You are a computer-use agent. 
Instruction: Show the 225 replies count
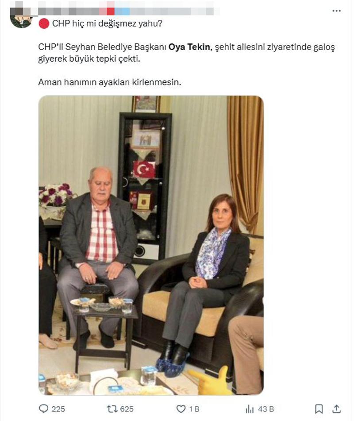pyautogui.click(x=58, y=409)
